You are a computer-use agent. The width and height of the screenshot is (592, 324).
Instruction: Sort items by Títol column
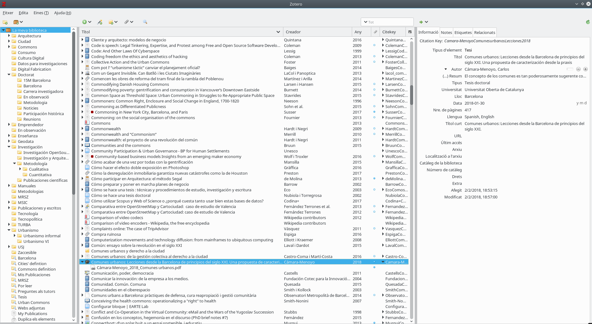click(x=181, y=32)
